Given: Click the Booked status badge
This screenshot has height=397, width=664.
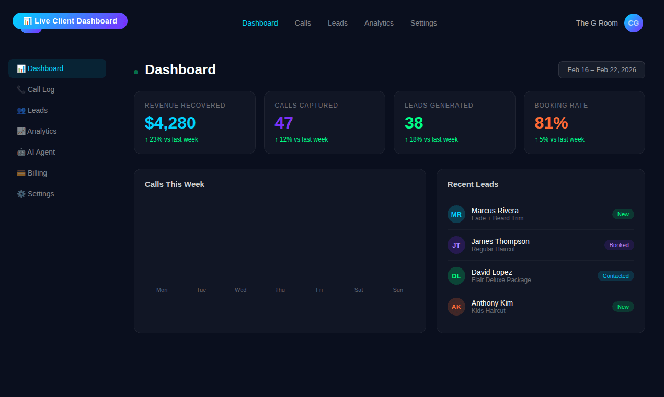Looking at the screenshot, I should (x=619, y=245).
